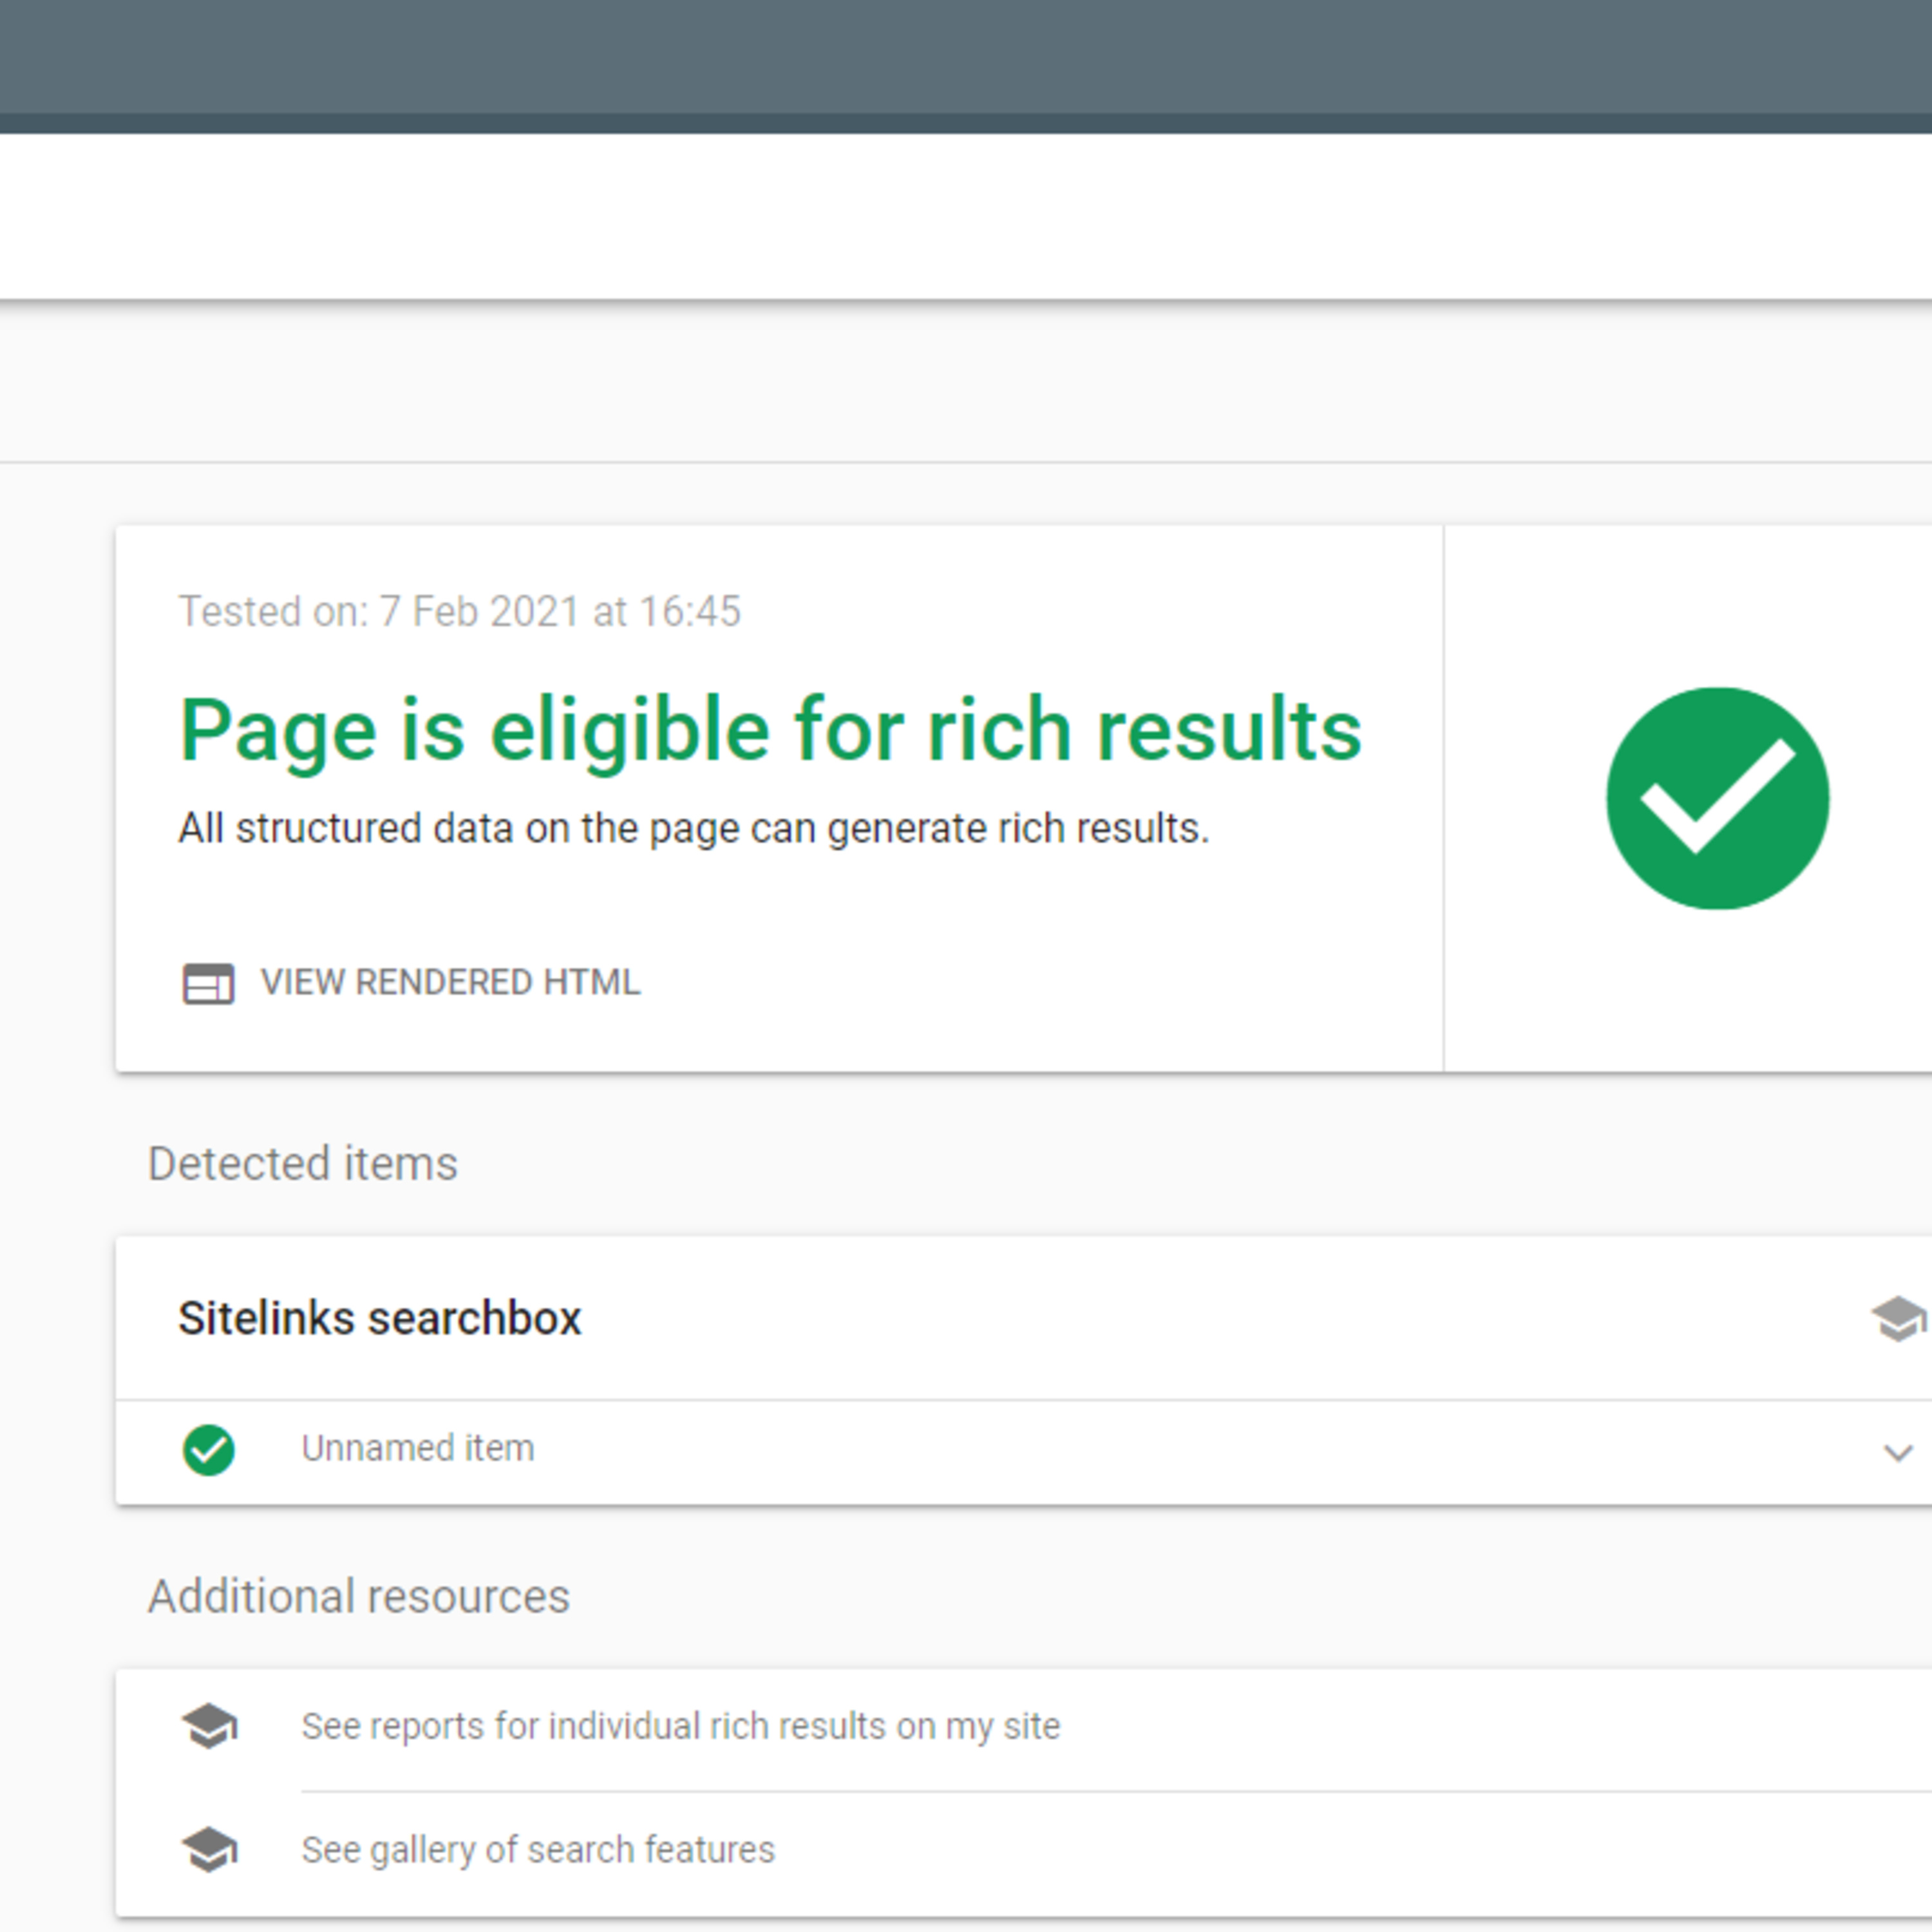Open See gallery of search features

pyautogui.click(x=538, y=1850)
